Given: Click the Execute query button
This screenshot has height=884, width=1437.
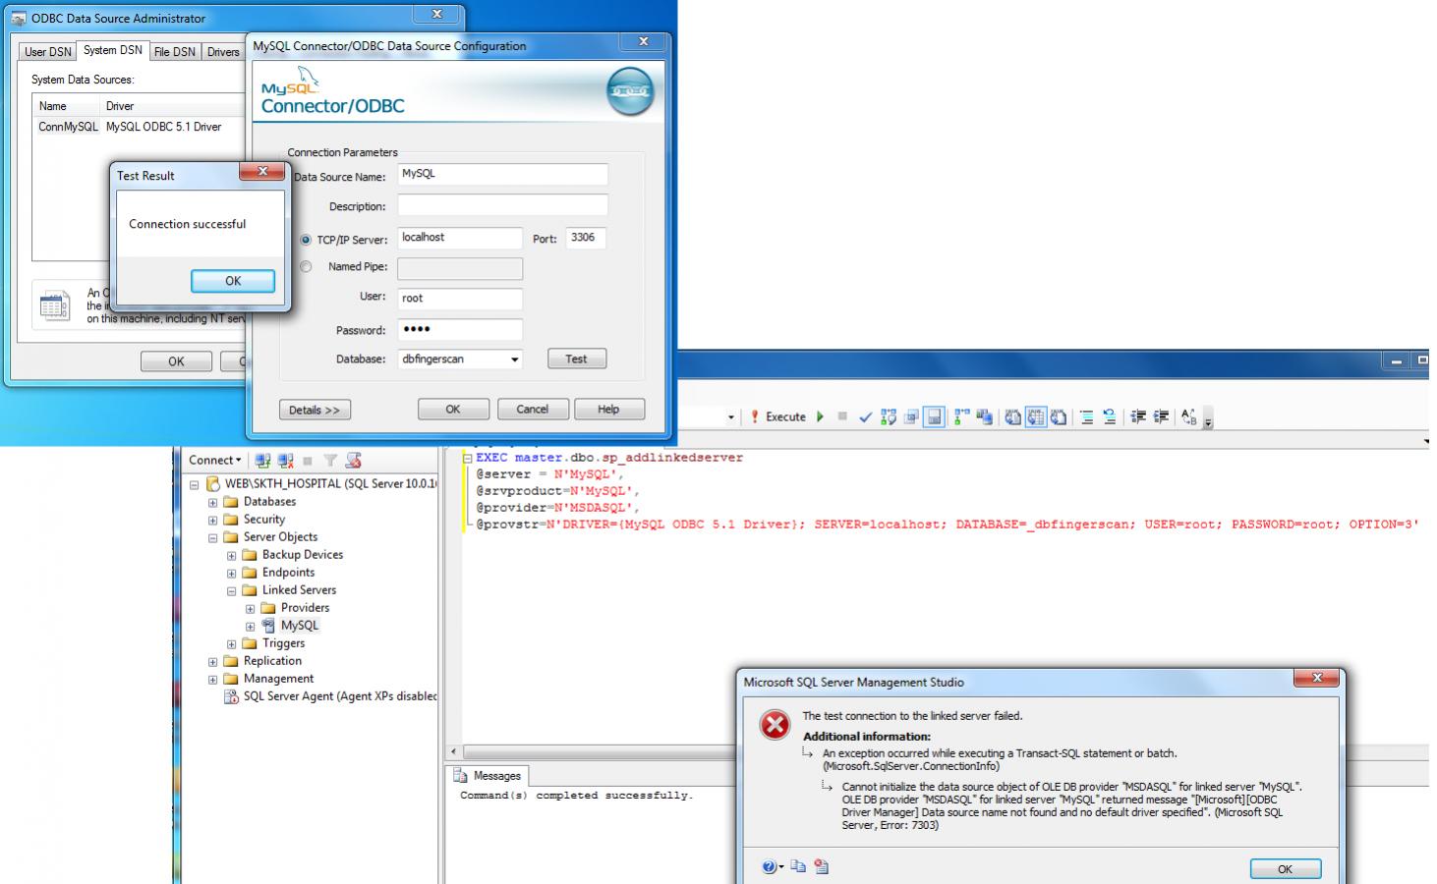Looking at the screenshot, I should coord(777,416).
